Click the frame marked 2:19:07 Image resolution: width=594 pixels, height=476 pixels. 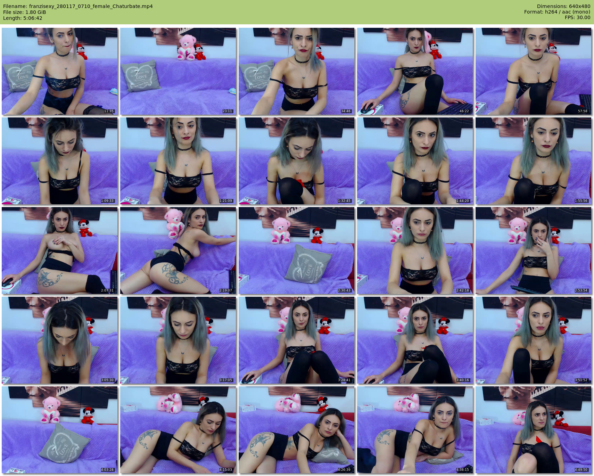[178, 251]
